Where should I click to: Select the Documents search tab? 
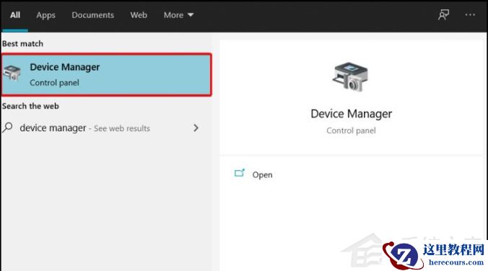(92, 15)
